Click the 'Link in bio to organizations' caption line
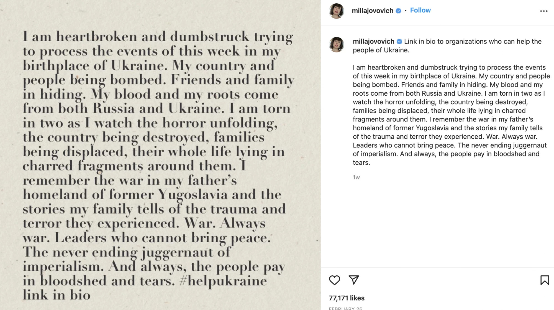This screenshot has width=554, height=310. click(x=473, y=42)
